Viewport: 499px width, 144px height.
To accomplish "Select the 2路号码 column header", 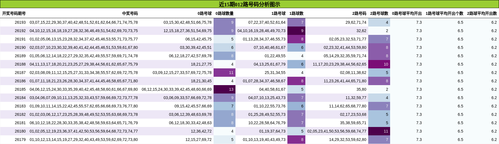I will 359,13.
